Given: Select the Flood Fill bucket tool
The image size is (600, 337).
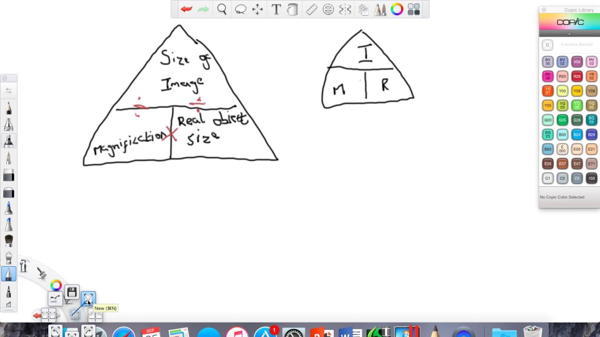Looking at the screenshot, I should pos(292,9).
